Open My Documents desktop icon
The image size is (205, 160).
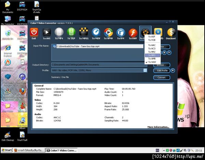8,7
